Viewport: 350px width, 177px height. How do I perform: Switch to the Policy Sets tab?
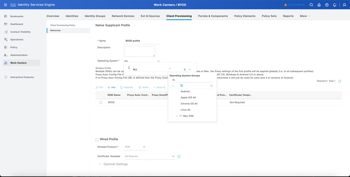pyautogui.click(x=269, y=16)
